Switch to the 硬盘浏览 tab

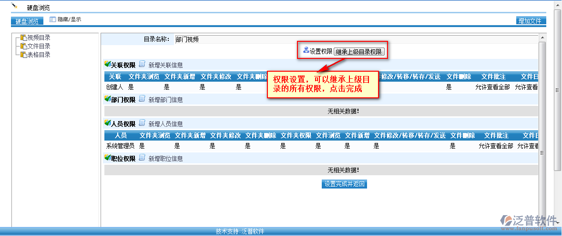click(27, 21)
